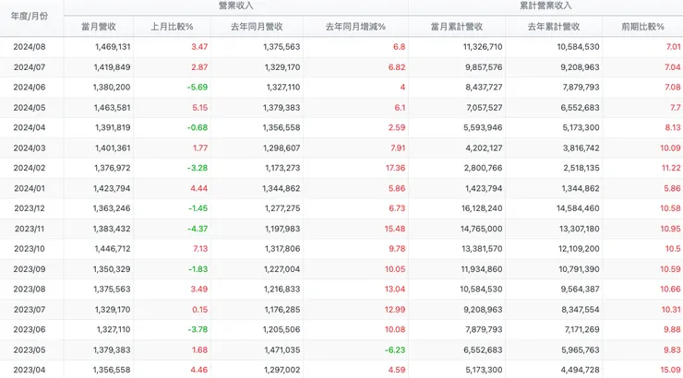Select the 2023/05 row date cell
The height and width of the screenshot is (378, 683).
click(x=30, y=350)
